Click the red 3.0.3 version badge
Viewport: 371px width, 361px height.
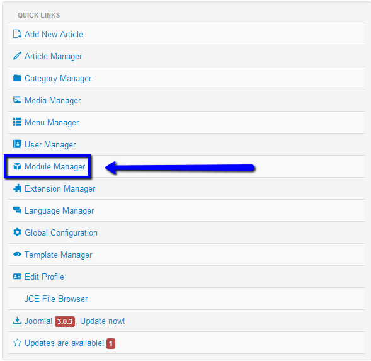65,321
